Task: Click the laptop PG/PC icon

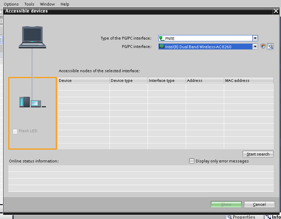Action: pos(32,37)
